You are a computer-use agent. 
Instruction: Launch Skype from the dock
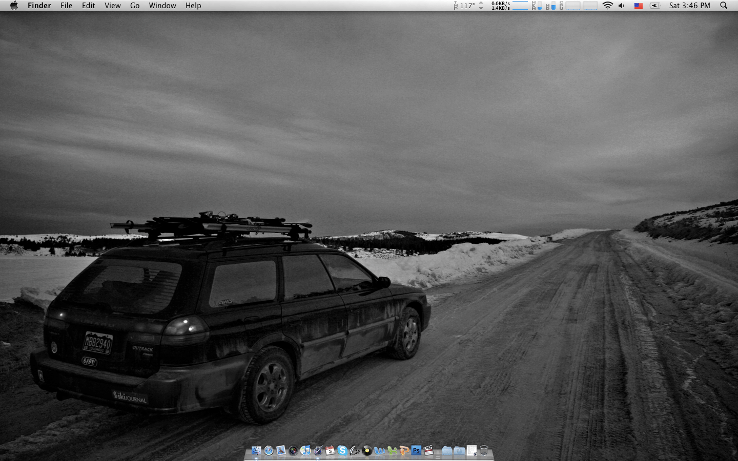(x=342, y=450)
